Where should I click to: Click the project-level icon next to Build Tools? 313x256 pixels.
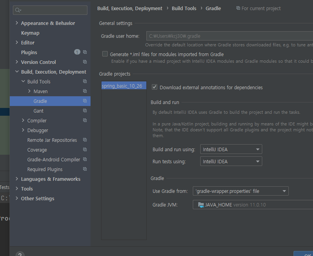(x=85, y=81)
